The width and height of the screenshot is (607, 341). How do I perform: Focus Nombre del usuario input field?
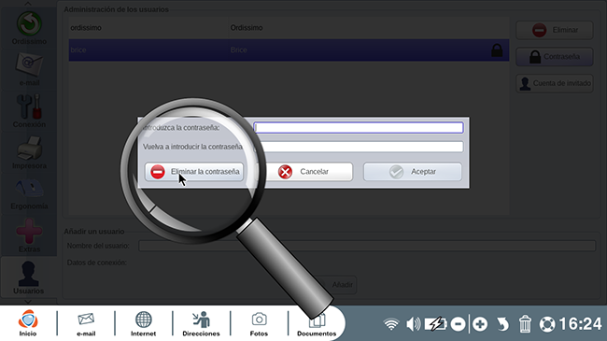point(367,246)
